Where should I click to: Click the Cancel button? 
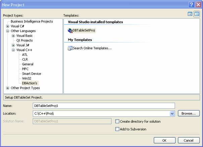coord(189,140)
